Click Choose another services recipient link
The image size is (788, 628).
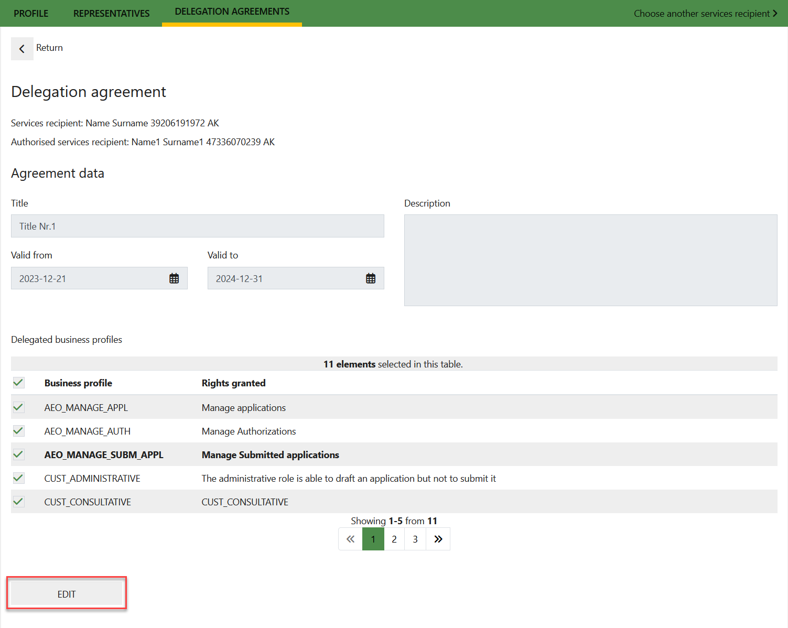[701, 14]
